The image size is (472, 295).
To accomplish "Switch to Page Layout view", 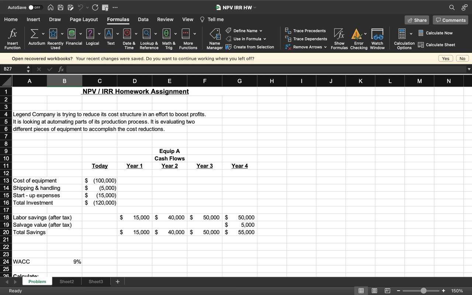I will pos(374,291).
